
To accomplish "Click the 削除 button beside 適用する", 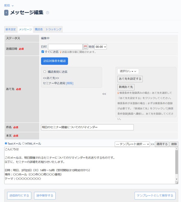I will coord(174,144).
